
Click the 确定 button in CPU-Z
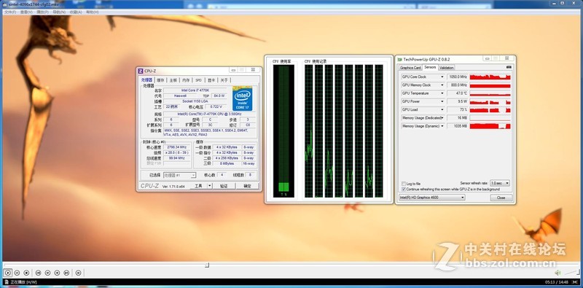point(247,186)
